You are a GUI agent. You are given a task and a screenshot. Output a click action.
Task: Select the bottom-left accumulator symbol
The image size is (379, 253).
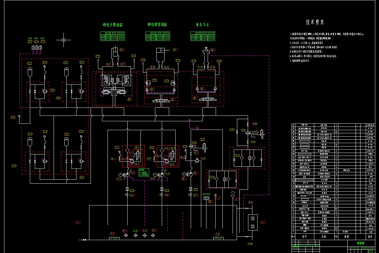(30, 142)
